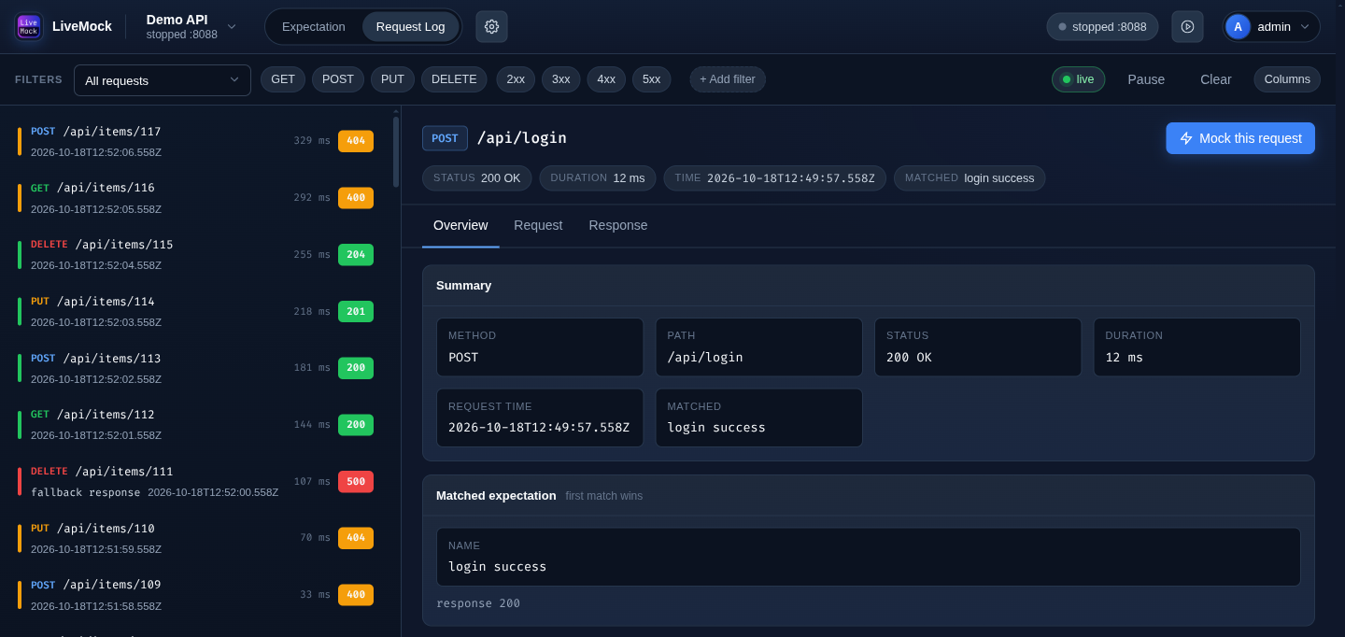Viewport: 1345px width, 637px height.
Task: Select the POST /api/items/109 request
Action: point(196,595)
